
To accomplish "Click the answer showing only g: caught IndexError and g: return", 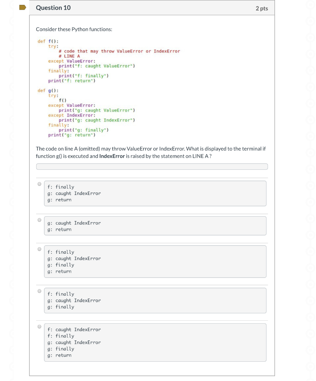I will [155, 225].
